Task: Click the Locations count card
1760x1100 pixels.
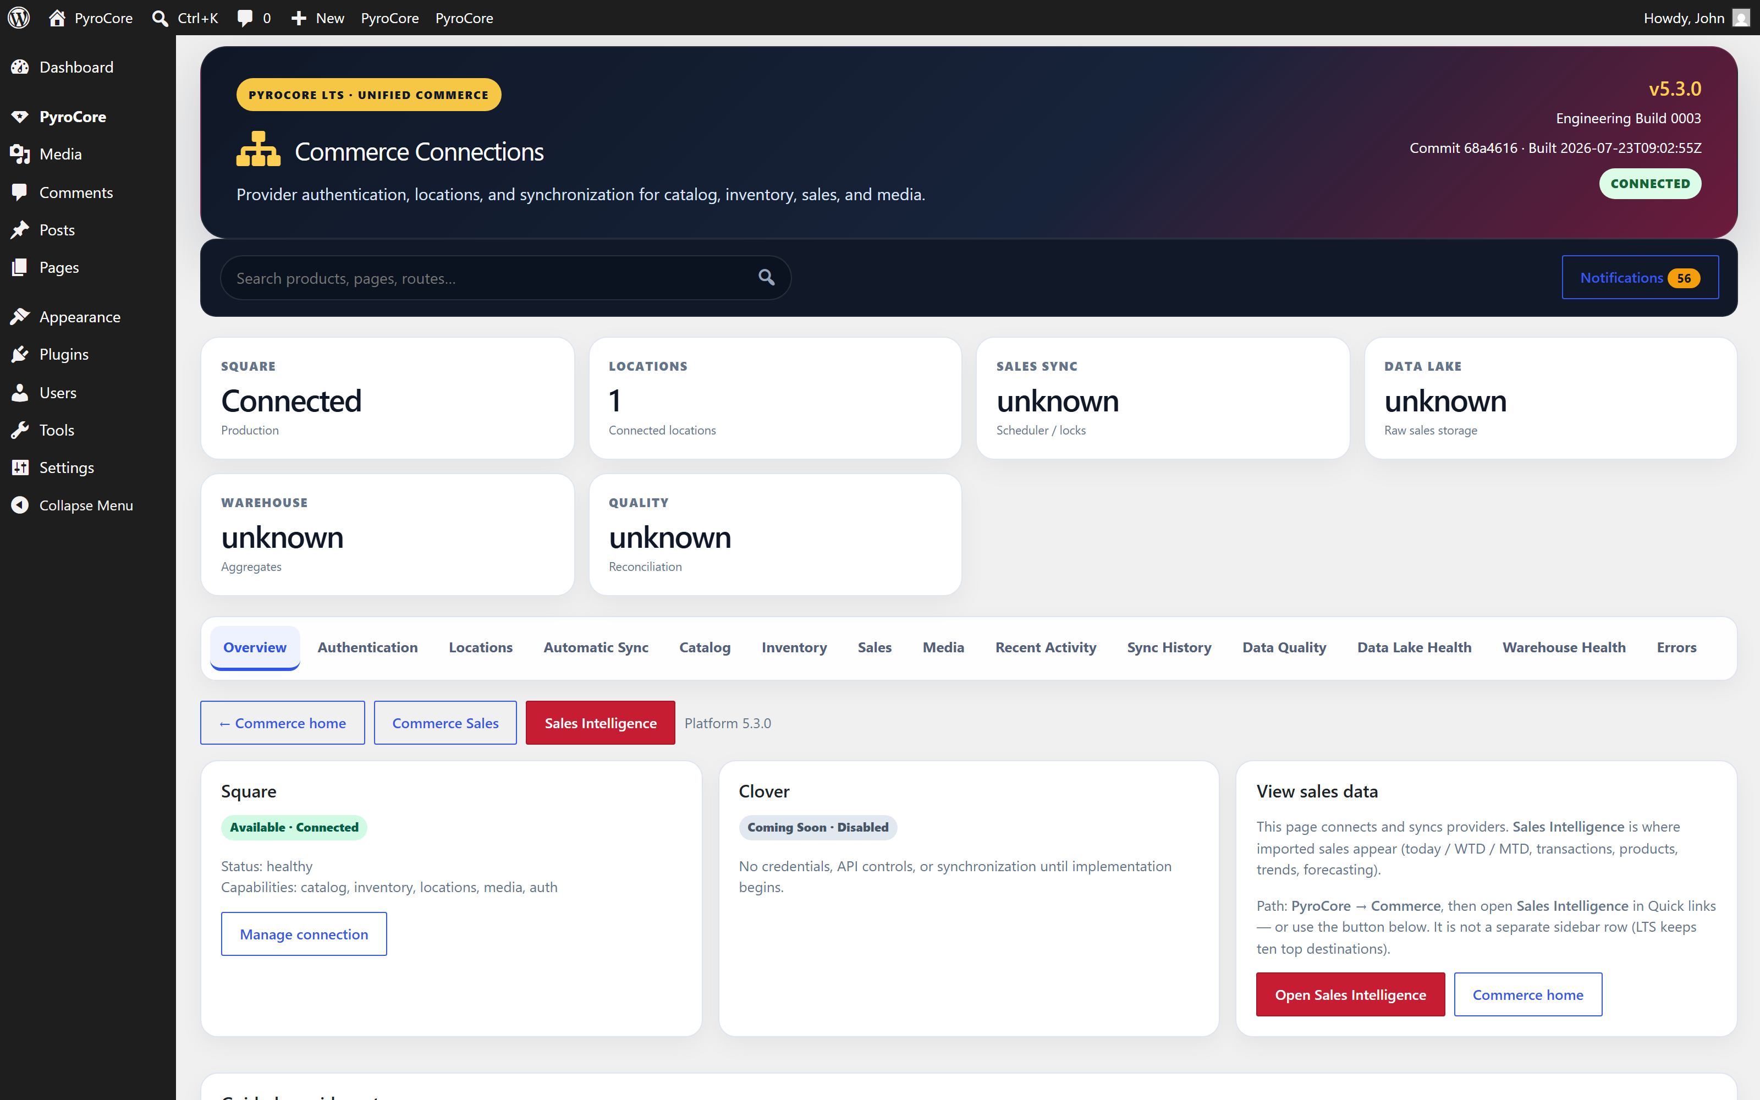Action: [776, 398]
